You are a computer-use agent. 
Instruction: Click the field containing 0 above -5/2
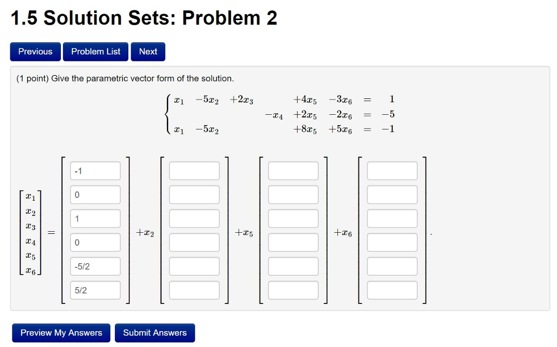(x=95, y=242)
